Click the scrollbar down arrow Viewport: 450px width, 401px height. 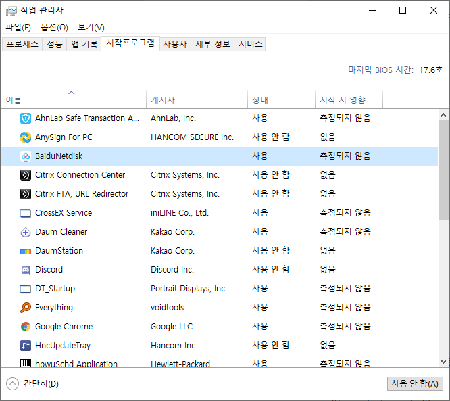(443, 362)
